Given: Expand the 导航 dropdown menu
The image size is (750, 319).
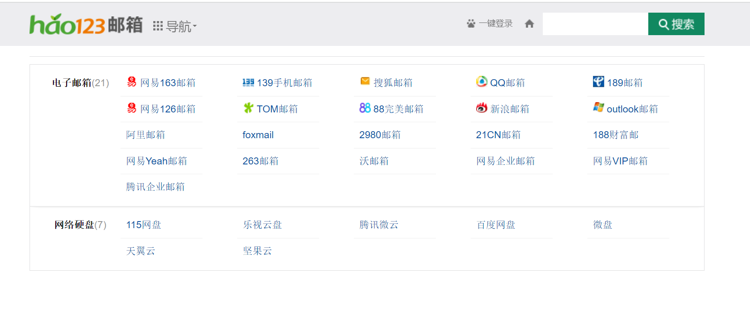Looking at the screenshot, I should click(x=181, y=27).
